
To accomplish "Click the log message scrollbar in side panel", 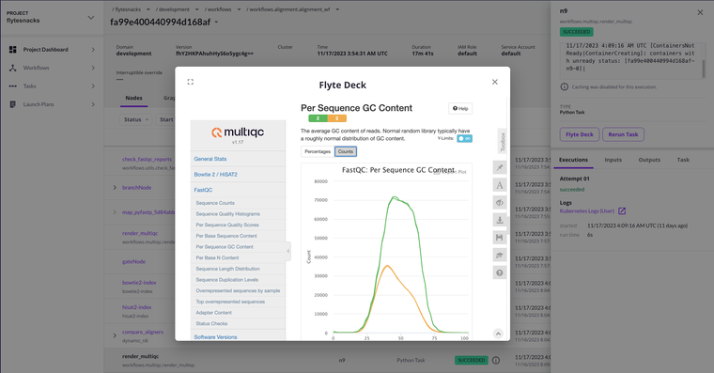I will click(x=704, y=69).
